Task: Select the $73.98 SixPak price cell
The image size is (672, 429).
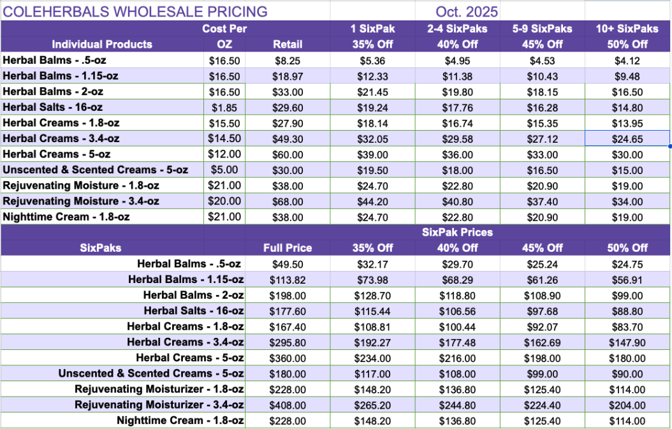Action: click(372, 279)
